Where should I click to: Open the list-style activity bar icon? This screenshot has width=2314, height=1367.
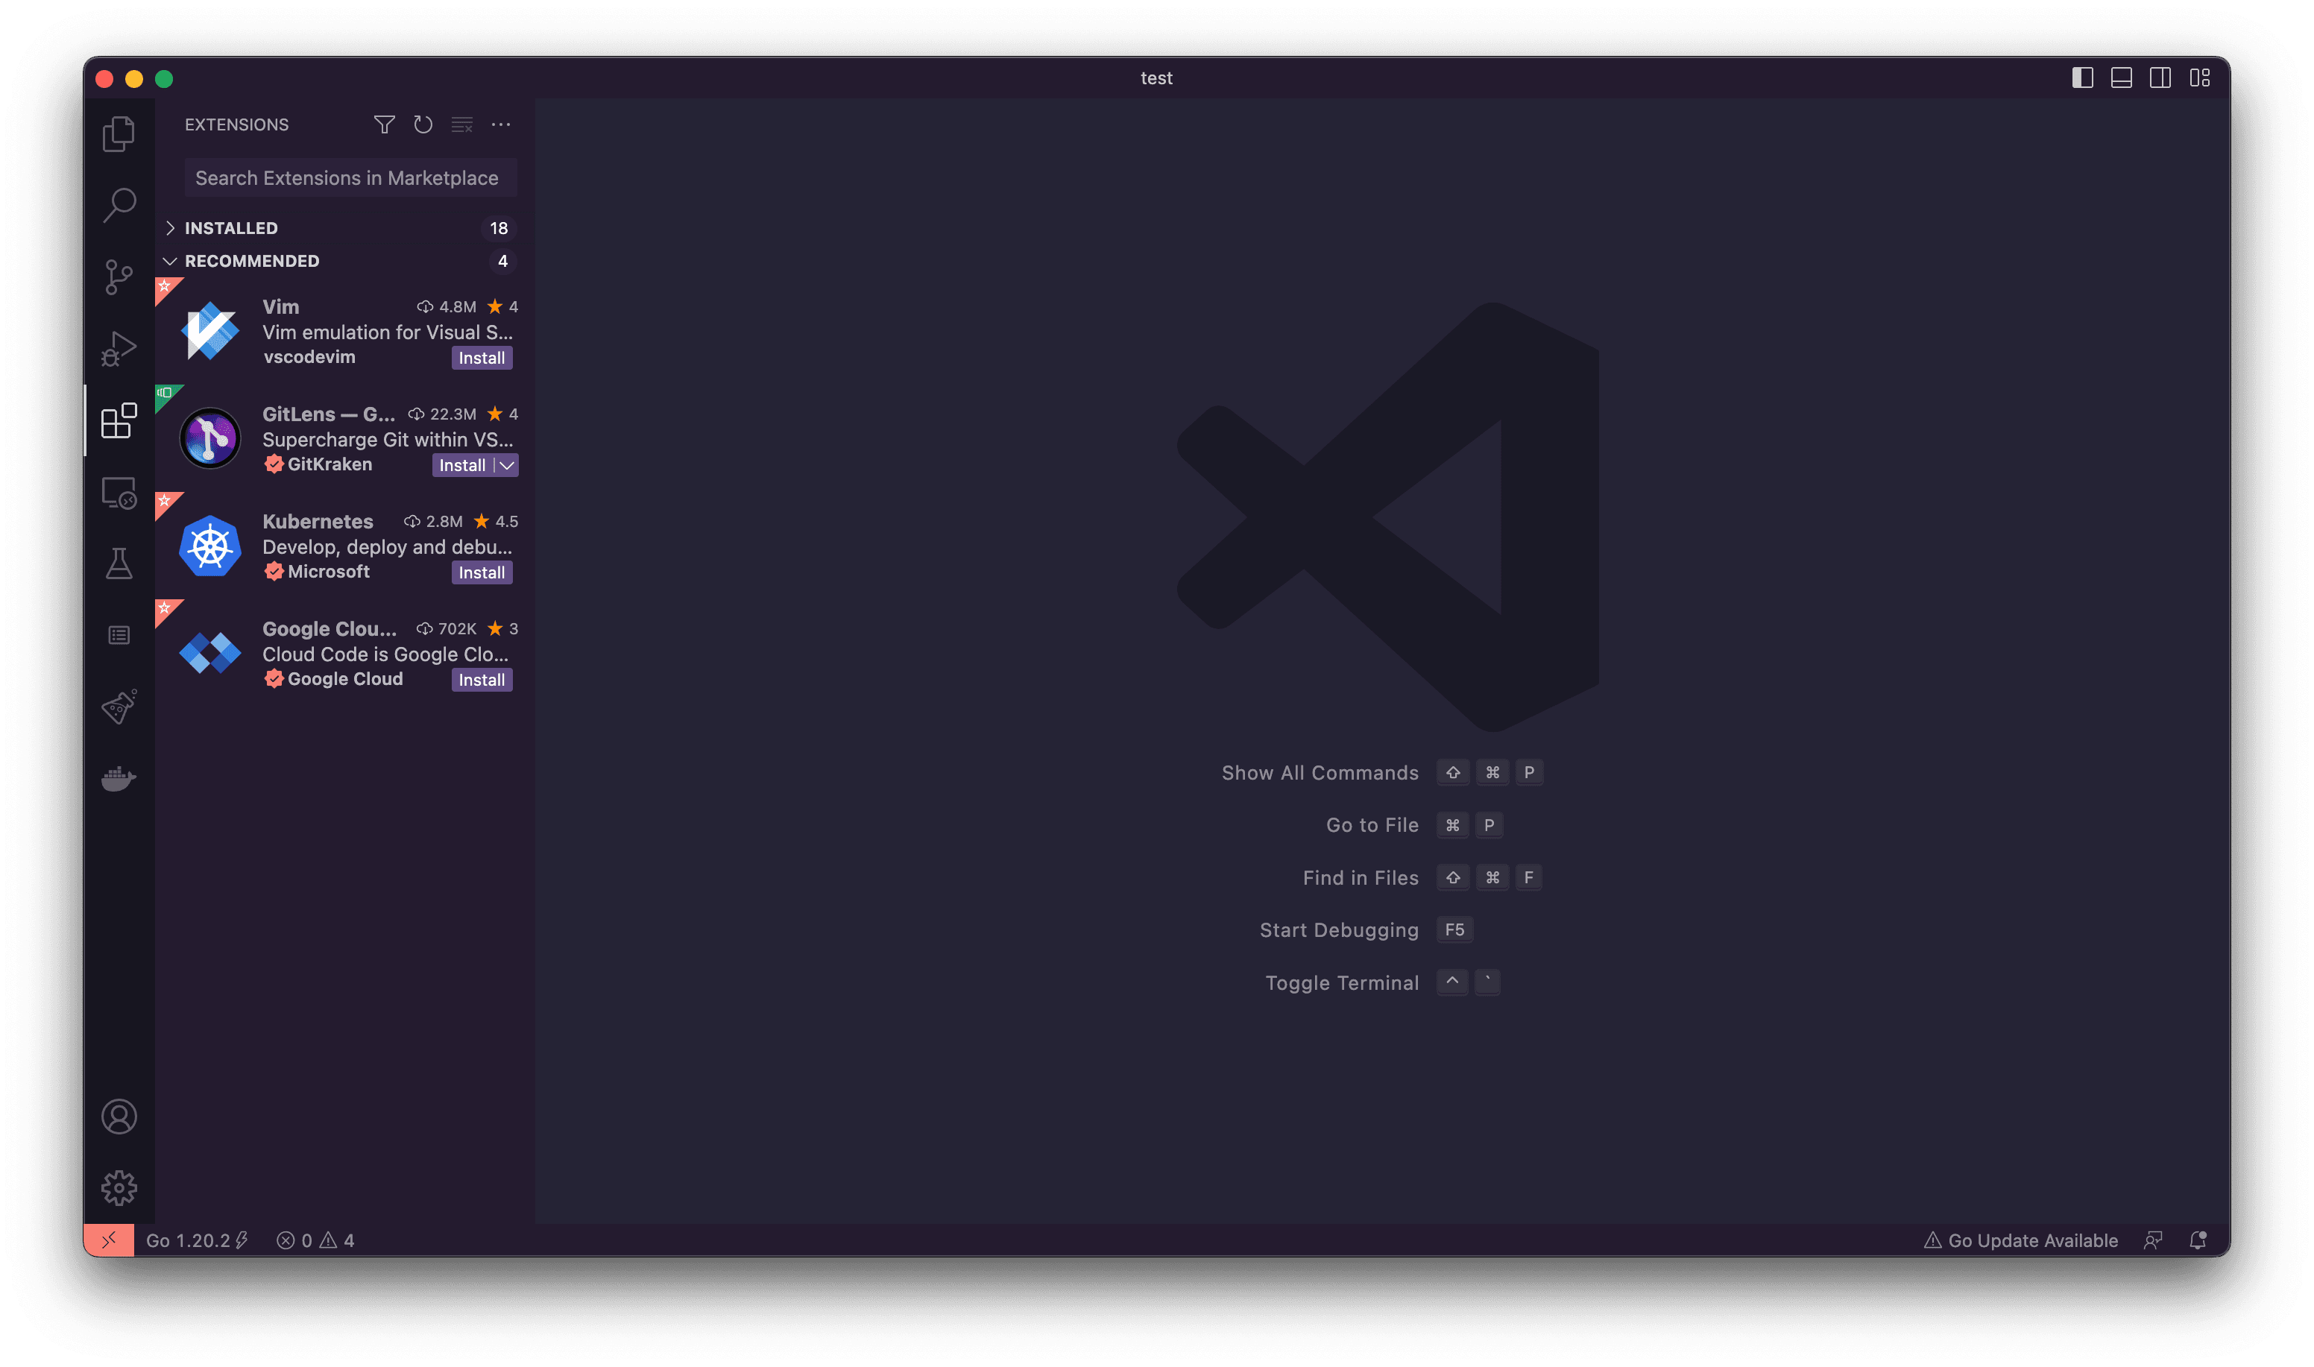tap(119, 636)
